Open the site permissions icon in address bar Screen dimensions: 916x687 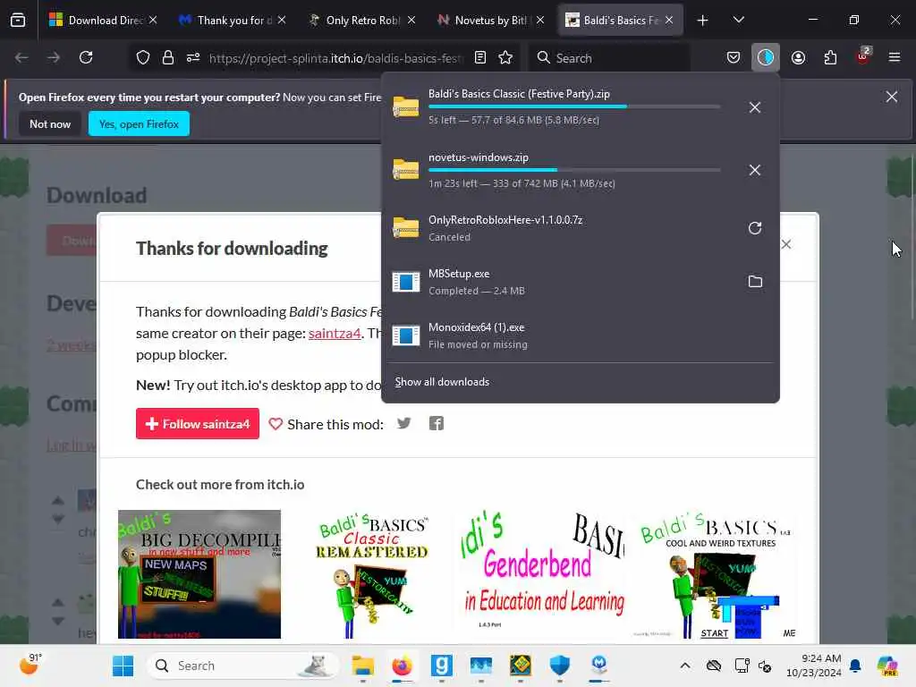pos(193,57)
